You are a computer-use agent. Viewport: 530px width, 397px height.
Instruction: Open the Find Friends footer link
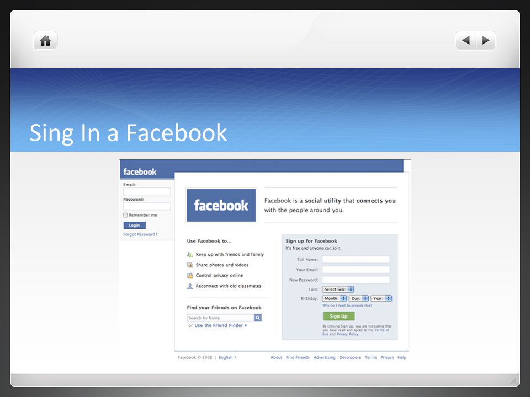tap(298, 357)
